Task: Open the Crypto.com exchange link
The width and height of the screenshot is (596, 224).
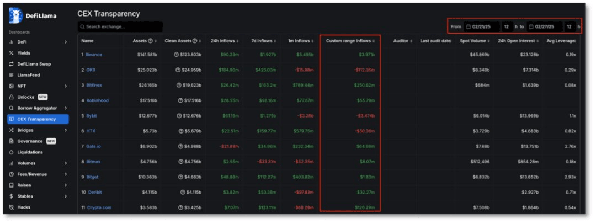Action: [x=99, y=207]
